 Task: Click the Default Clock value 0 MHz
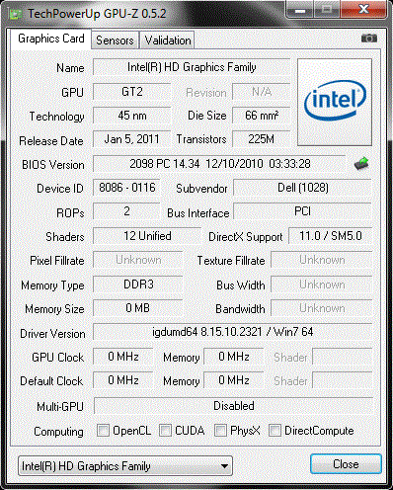pos(123,380)
